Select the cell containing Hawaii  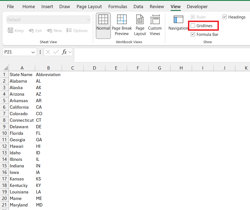(22, 146)
